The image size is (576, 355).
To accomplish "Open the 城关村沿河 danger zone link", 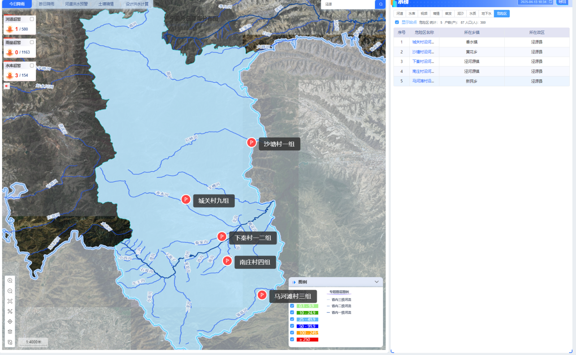I will coord(423,42).
